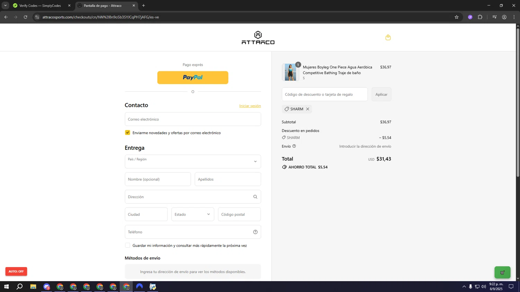This screenshot has width=520, height=292.
Task: Open the tab search dropdown arrow
Action: (x=5, y=6)
